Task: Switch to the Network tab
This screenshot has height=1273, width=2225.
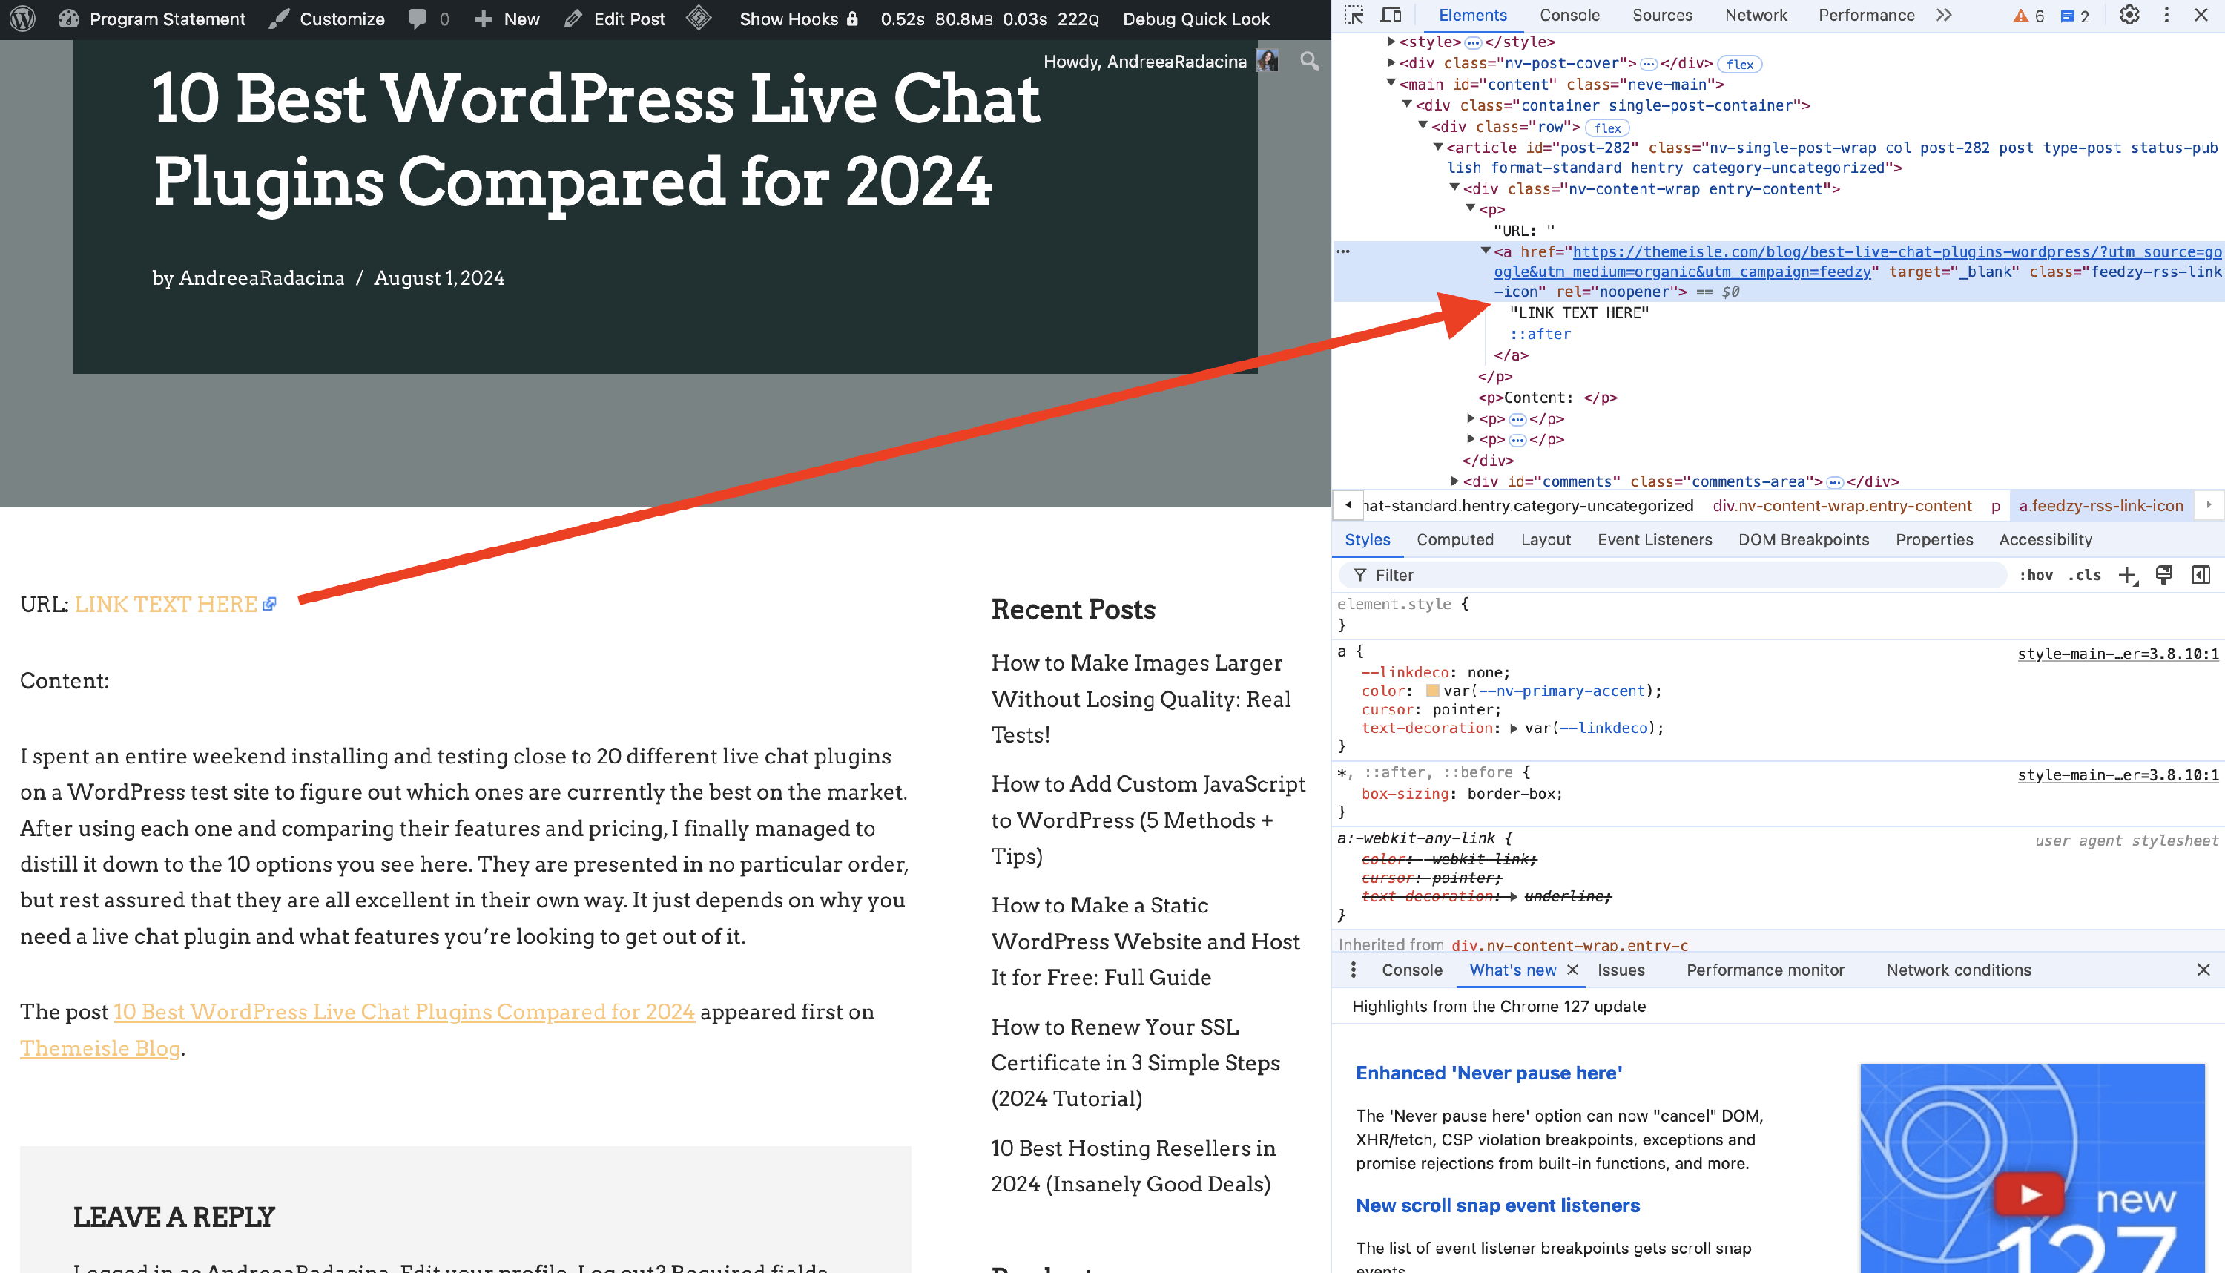Action: [x=1756, y=15]
